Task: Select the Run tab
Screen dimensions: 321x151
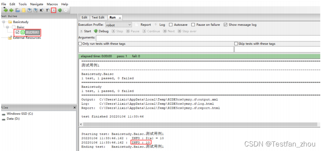Action: click(112, 17)
